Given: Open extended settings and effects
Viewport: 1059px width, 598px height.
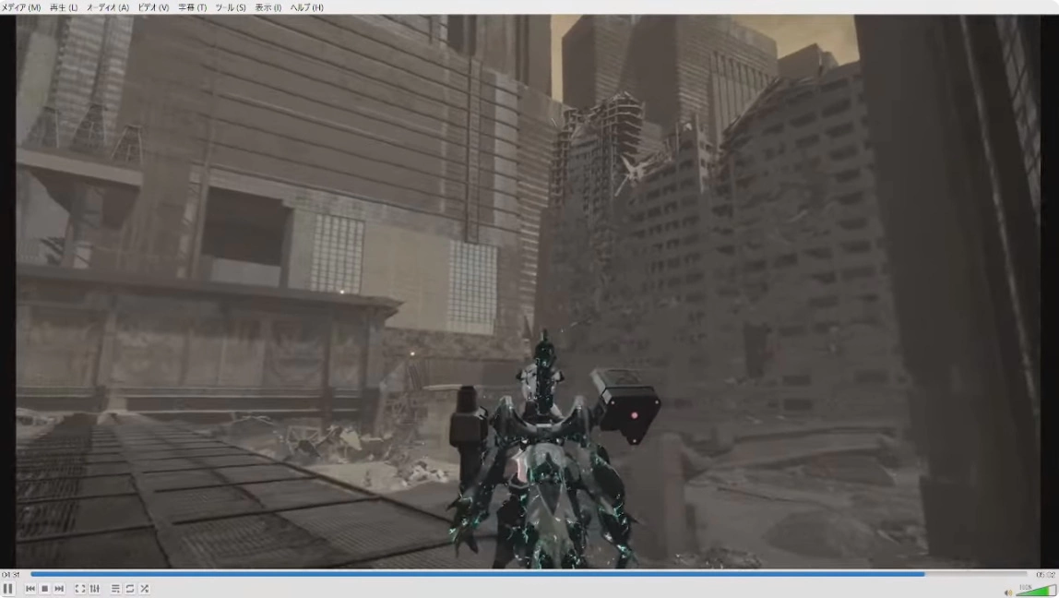Looking at the screenshot, I should point(94,589).
